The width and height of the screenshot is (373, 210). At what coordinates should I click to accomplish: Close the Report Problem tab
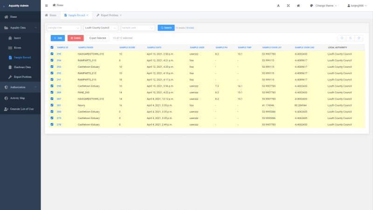click(121, 15)
